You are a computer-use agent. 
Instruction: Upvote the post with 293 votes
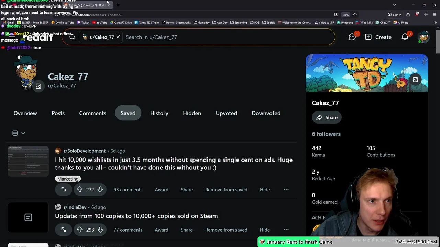coord(80,230)
